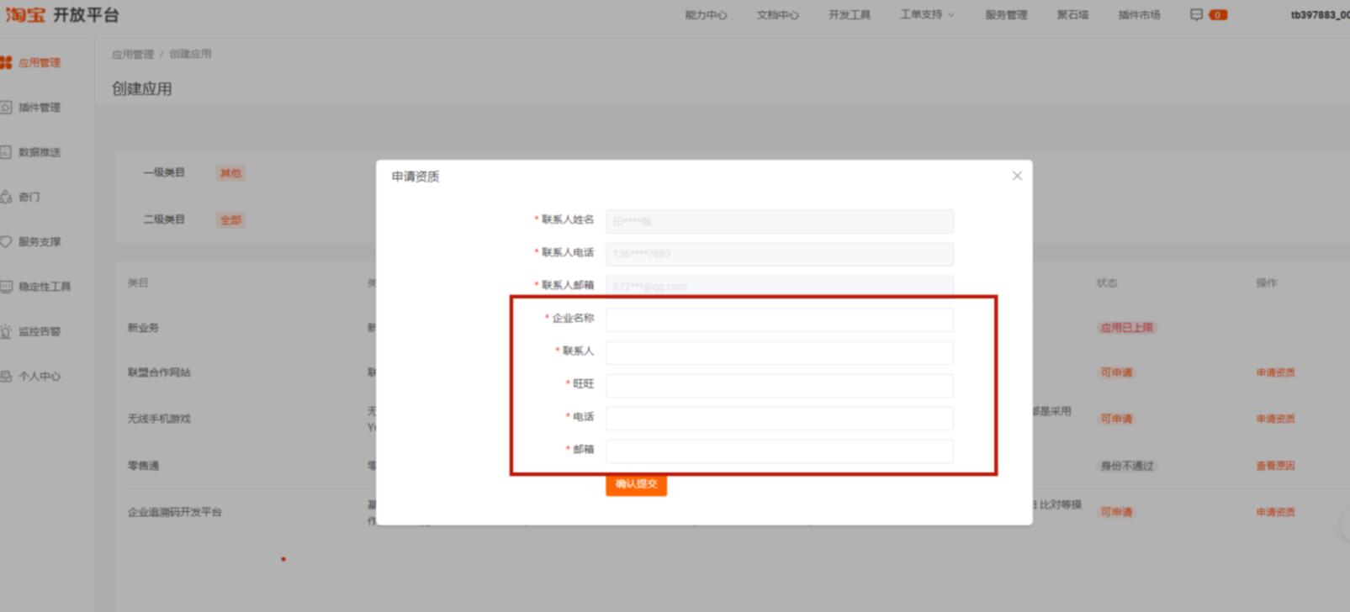The image size is (1350, 612).
Task: Open 插件市场 from the top menu
Action: 1139,15
